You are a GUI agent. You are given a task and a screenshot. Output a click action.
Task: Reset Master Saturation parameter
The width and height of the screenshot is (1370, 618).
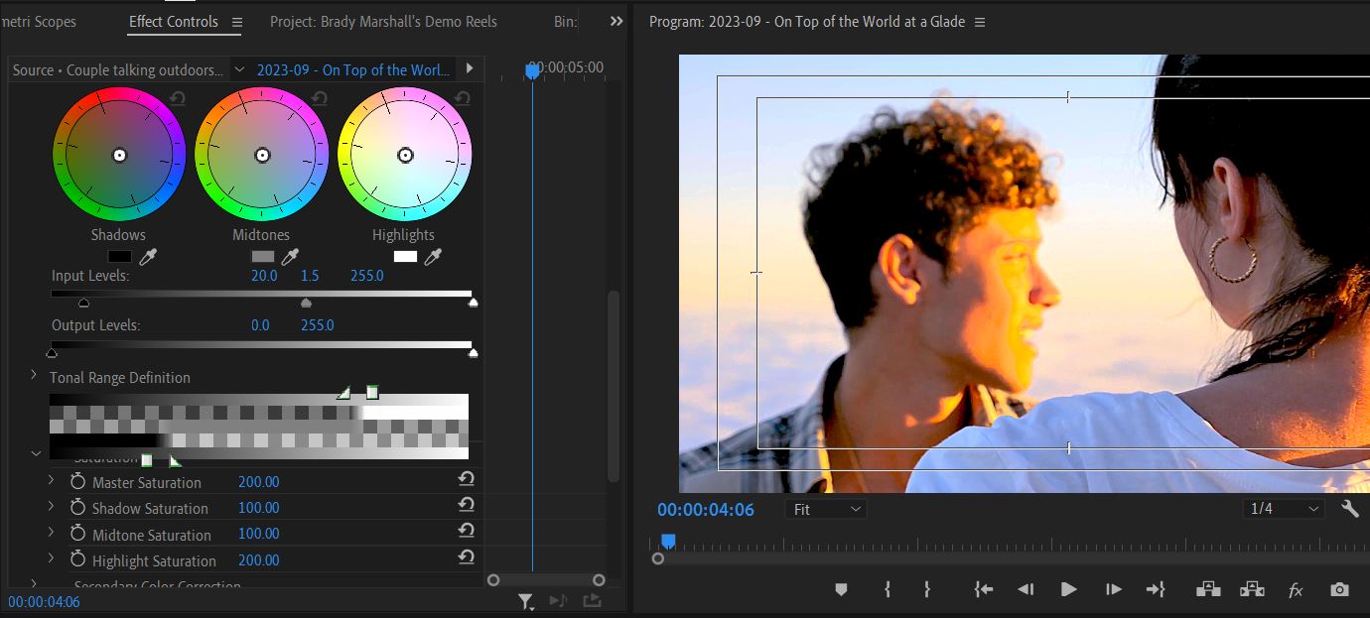(466, 479)
